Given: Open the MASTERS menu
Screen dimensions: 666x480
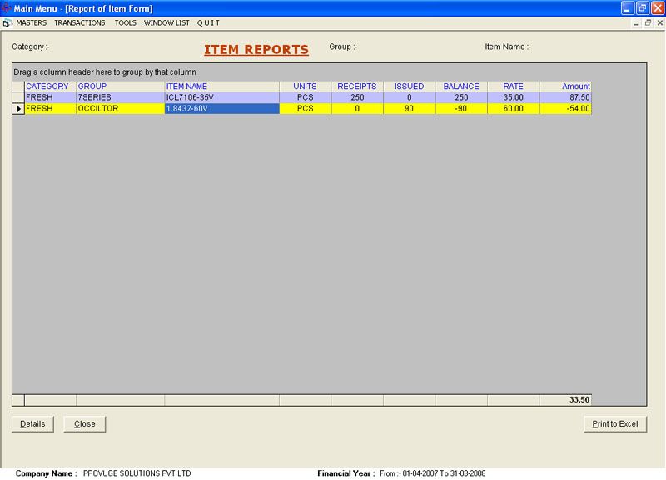Looking at the screenshot, I should 32,23.
